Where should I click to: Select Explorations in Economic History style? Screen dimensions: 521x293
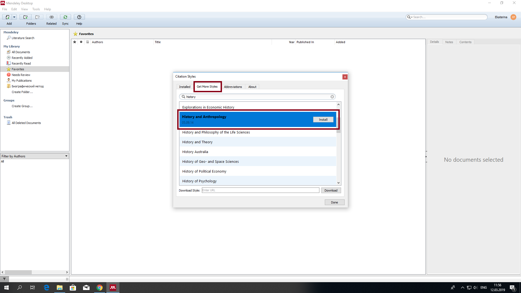(x=258, y=107)
